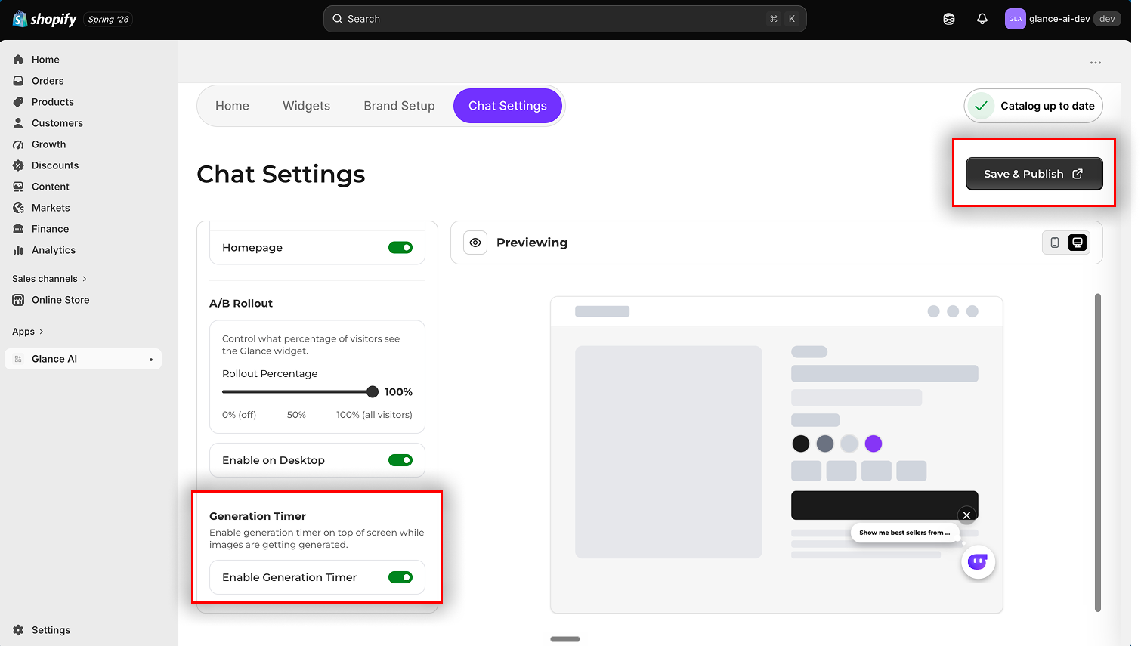Click the Growth sidebar icon
Image resolution: width=1141 pixels, height=646 pixels.
(x=18, y=144)
